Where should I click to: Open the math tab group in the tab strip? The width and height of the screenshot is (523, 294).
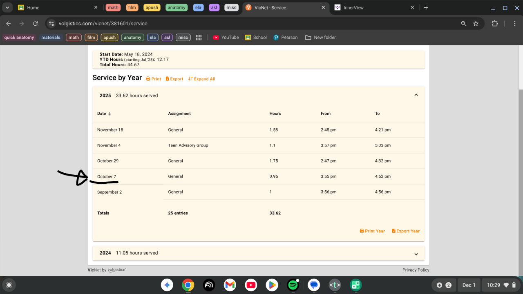[113, 7]
